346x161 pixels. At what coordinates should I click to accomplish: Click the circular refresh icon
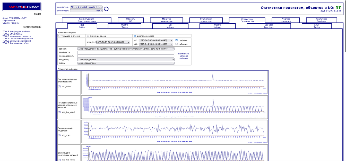106,9
